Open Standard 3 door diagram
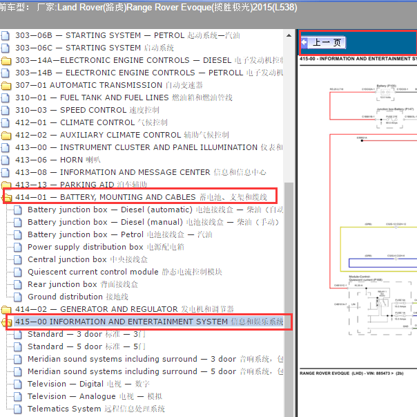This screenshot has height=417, width=417. pos(87,334)
